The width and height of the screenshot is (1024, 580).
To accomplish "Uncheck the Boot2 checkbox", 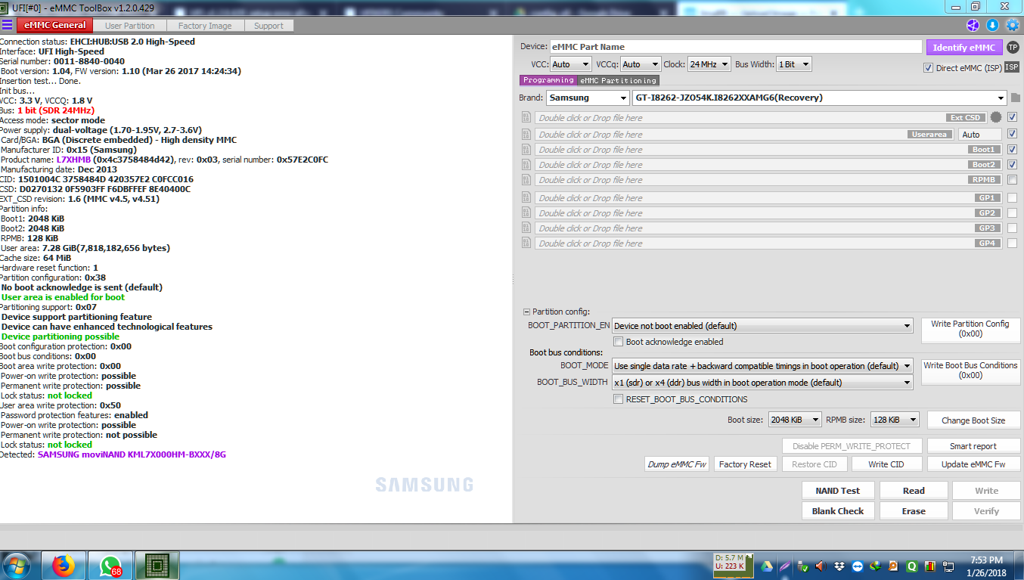I will 1013,165.
